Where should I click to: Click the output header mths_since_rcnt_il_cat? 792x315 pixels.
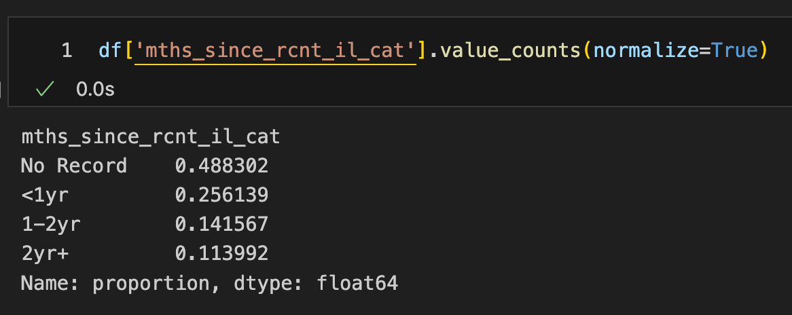pyautogui.click(x=151, y=137)
